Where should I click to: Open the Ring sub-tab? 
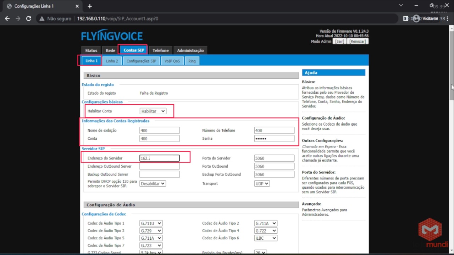click(192, 61)
